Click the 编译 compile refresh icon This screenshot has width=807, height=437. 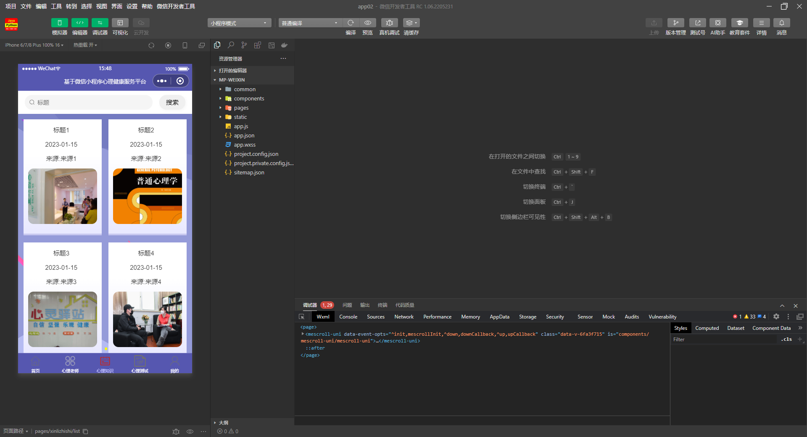351,23
